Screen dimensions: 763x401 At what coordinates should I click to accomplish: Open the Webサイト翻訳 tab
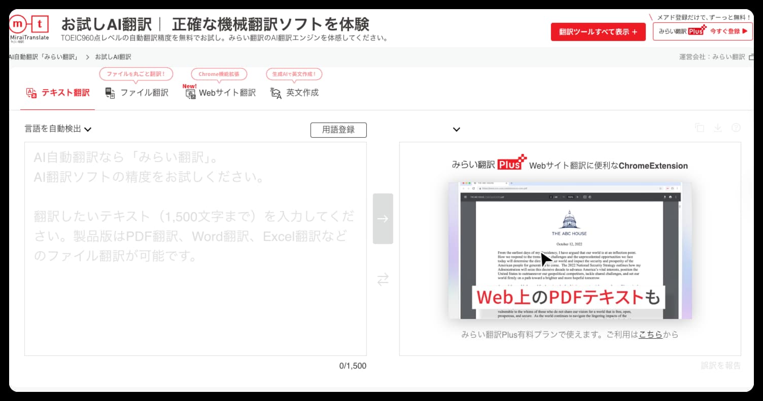[x=220, y=93]
